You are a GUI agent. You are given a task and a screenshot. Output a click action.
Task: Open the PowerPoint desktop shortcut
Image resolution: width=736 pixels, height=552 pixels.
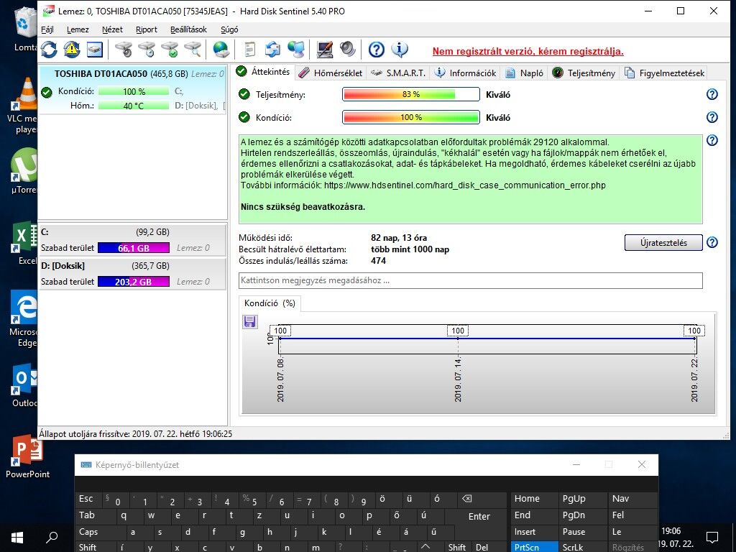click(27, 456)
